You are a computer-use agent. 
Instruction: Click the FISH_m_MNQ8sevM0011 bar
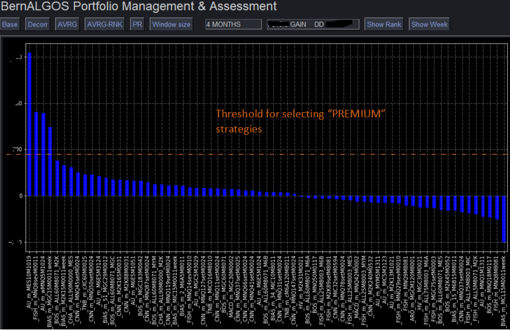(x=36, y=154)
